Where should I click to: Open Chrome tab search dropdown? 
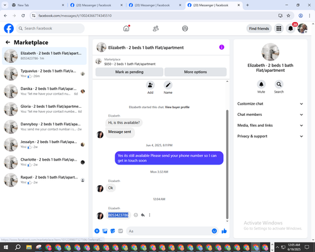tap(5, 5)
